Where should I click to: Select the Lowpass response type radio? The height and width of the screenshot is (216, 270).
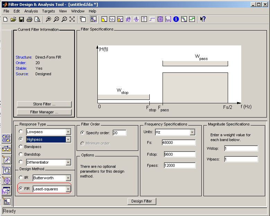(21, 132)
